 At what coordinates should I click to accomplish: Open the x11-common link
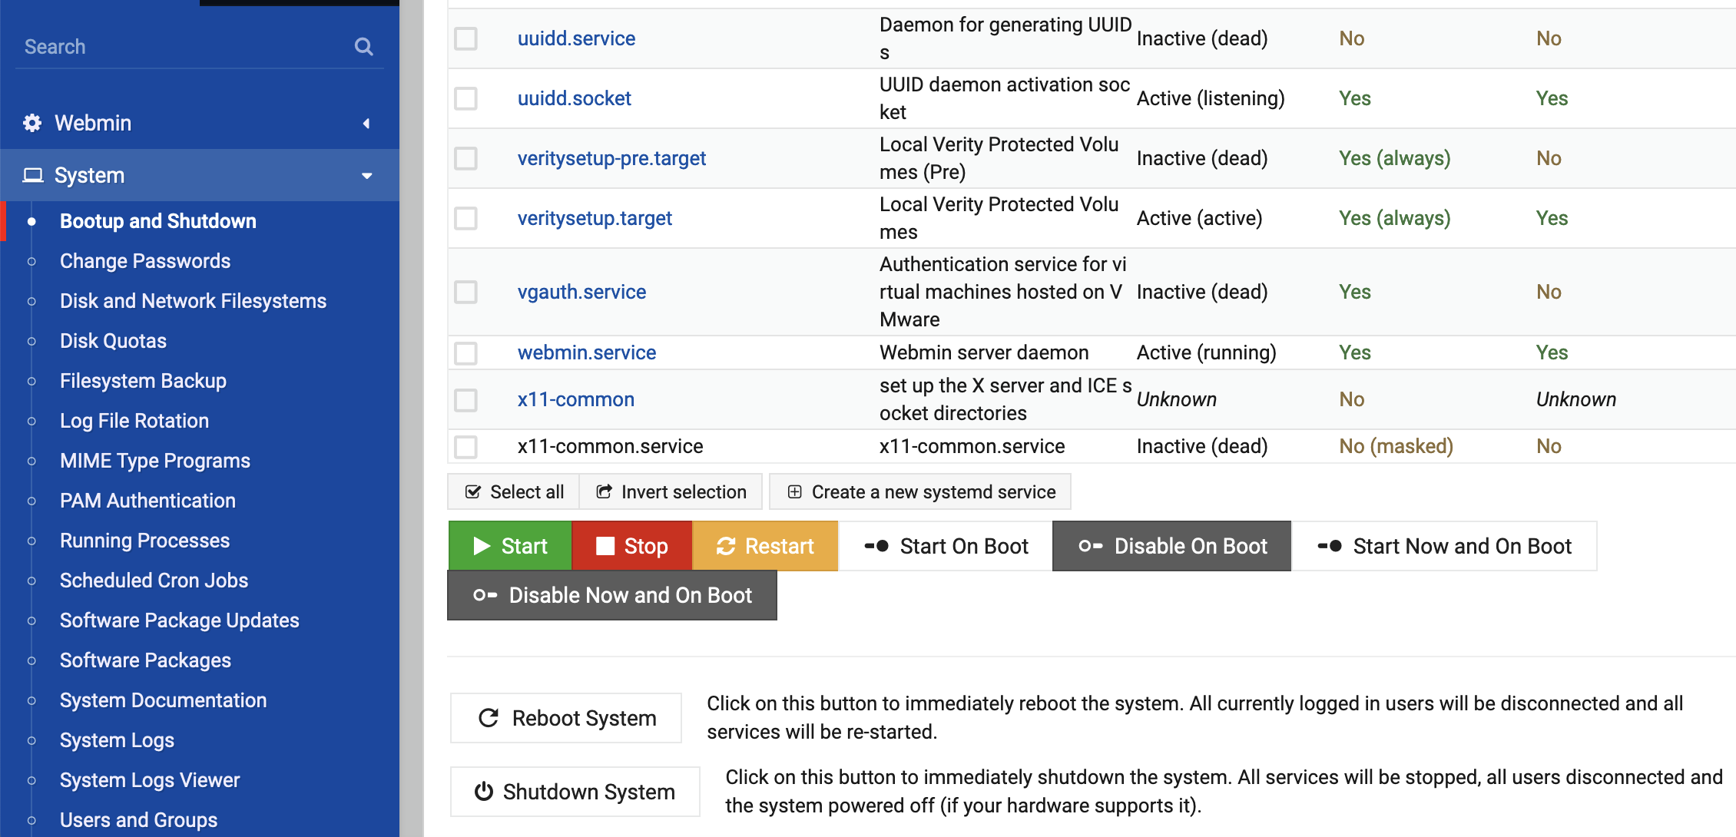[576, 399]
